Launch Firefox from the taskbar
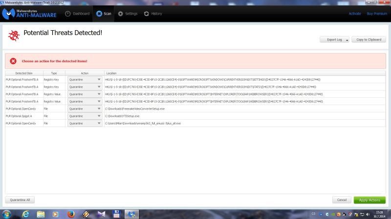The image size is (391, 219). pyautogui.click(x=71, y=214)
